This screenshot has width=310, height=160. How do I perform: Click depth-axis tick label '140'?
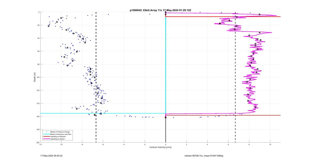(x=38, y=103)
